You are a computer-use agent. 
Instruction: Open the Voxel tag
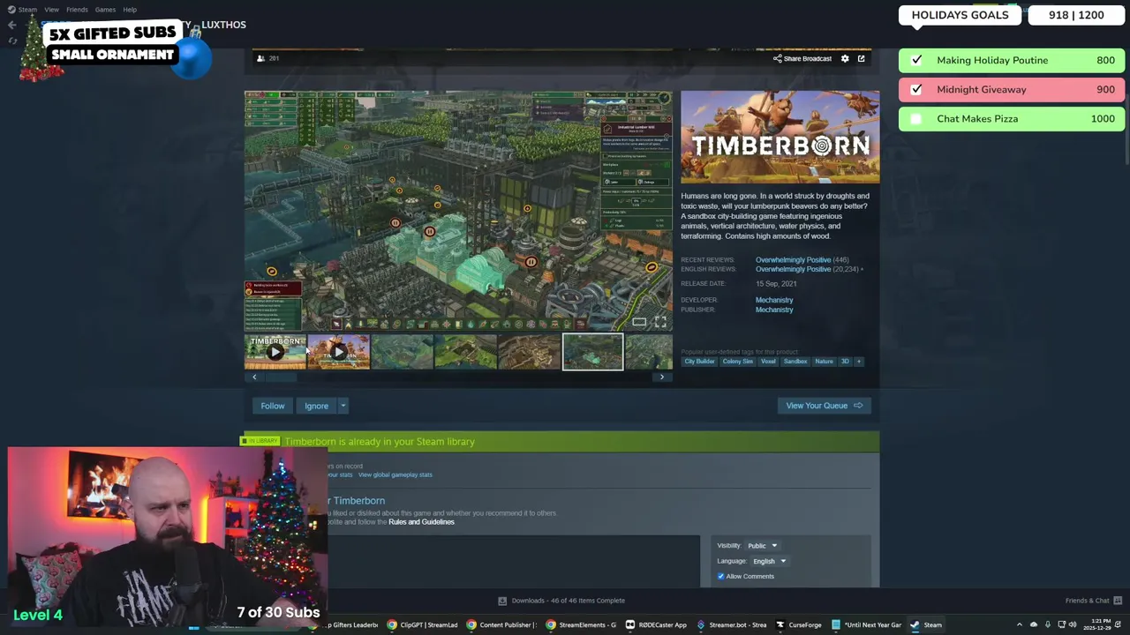coord(768,361)
